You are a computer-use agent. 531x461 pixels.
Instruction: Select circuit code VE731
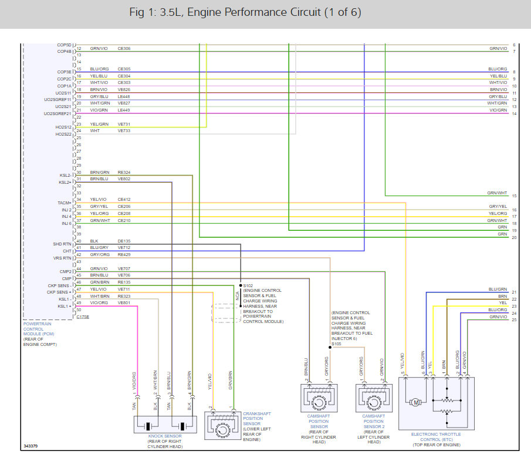tap(124, 124)
